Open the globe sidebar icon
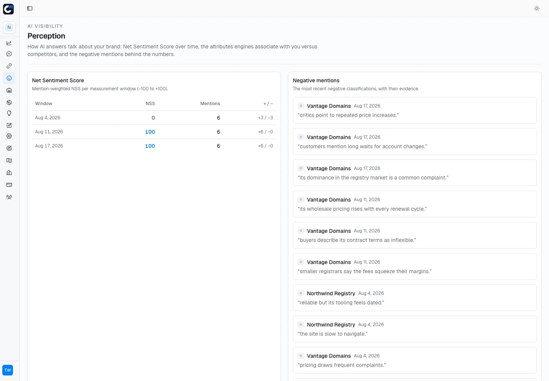Viewport: 549px width, 381px height. (x=9, y=102)
